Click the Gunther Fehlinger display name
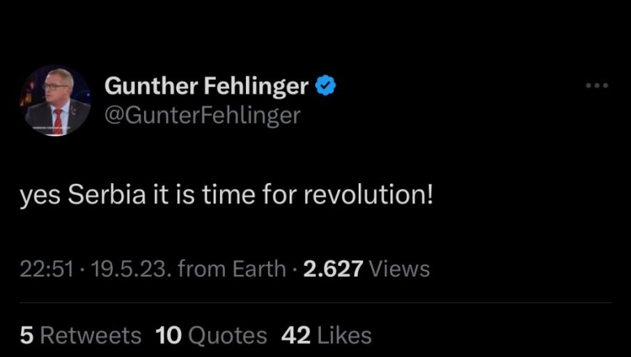The image size is (631, 357). point(206,86)
